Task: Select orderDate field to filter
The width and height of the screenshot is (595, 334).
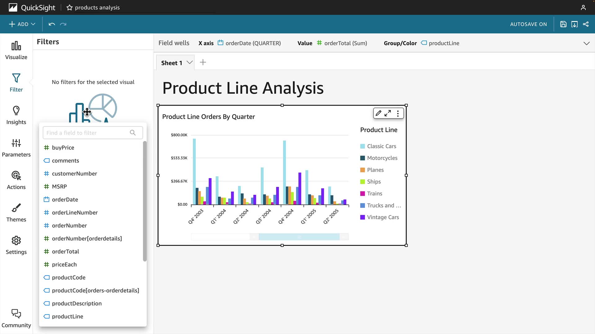Action: pos(65,199)
